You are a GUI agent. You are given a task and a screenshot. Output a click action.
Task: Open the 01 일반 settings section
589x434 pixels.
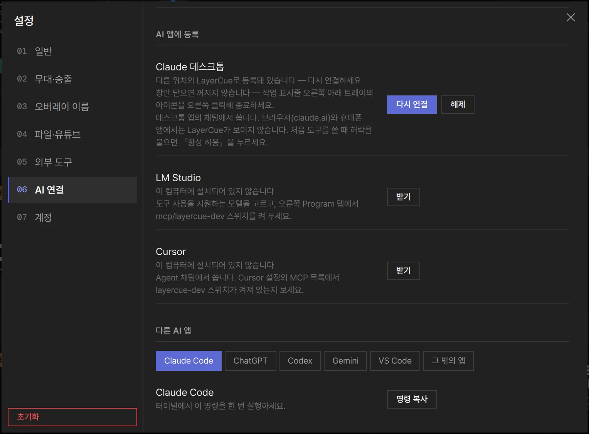click(x=72, y=51)
